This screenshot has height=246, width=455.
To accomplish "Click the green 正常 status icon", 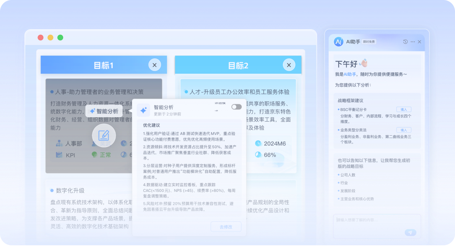I will [x=95, y=155].
